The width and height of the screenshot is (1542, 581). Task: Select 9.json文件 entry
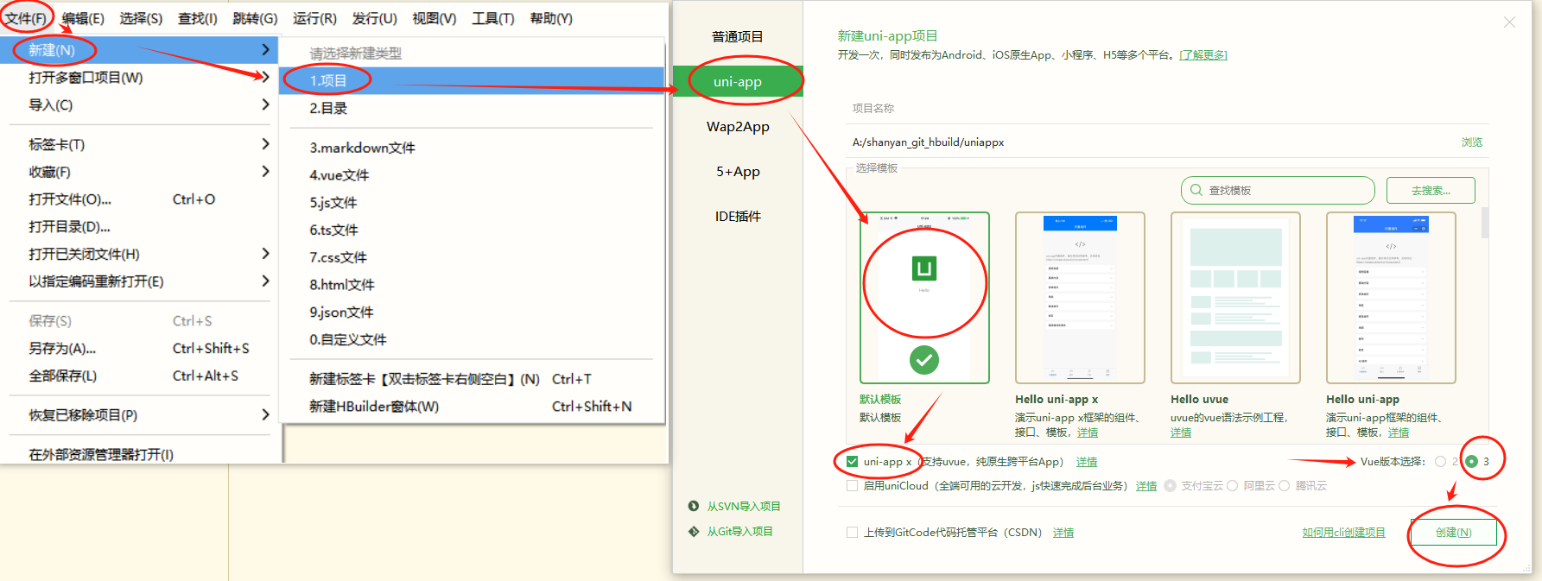[472, 313]
